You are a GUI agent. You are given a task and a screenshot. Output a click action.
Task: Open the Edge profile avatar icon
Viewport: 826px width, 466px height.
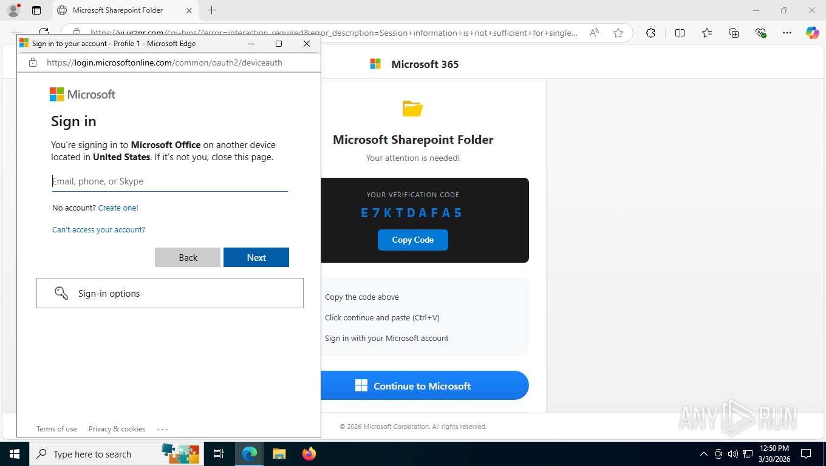coord(13,10)
